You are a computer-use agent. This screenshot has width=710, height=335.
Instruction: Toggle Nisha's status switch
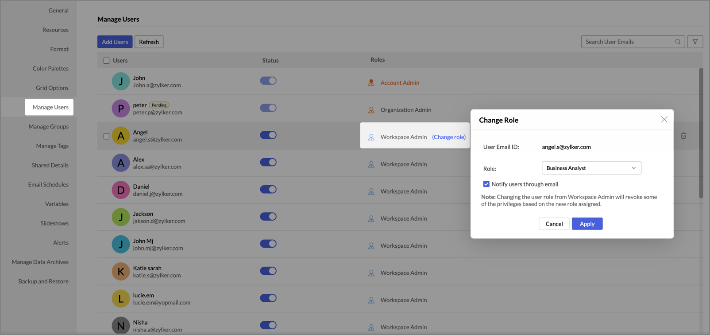[268, 325]
